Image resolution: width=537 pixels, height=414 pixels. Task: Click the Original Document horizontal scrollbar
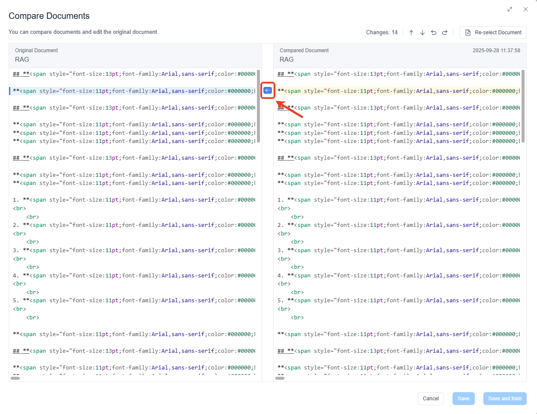15,378
